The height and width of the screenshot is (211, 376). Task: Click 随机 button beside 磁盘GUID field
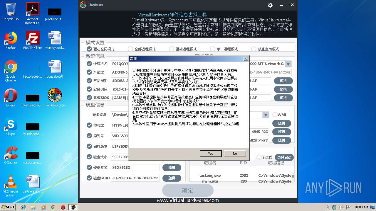click(x=172, y=178)
